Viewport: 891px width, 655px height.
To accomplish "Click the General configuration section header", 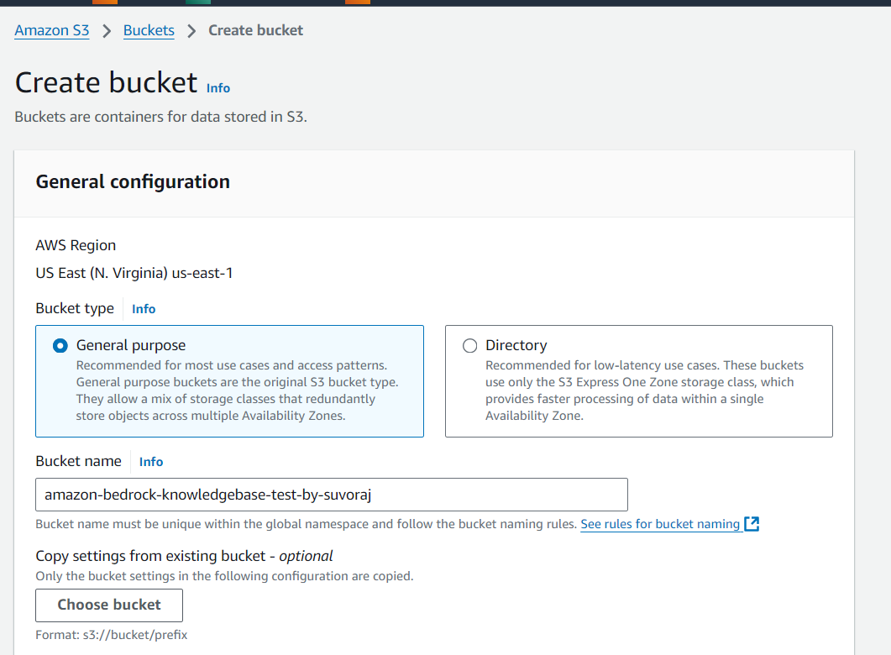I will click(132, 181).
